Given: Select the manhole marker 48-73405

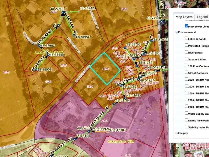Looking at the screenshot, I should coord(74,139).
